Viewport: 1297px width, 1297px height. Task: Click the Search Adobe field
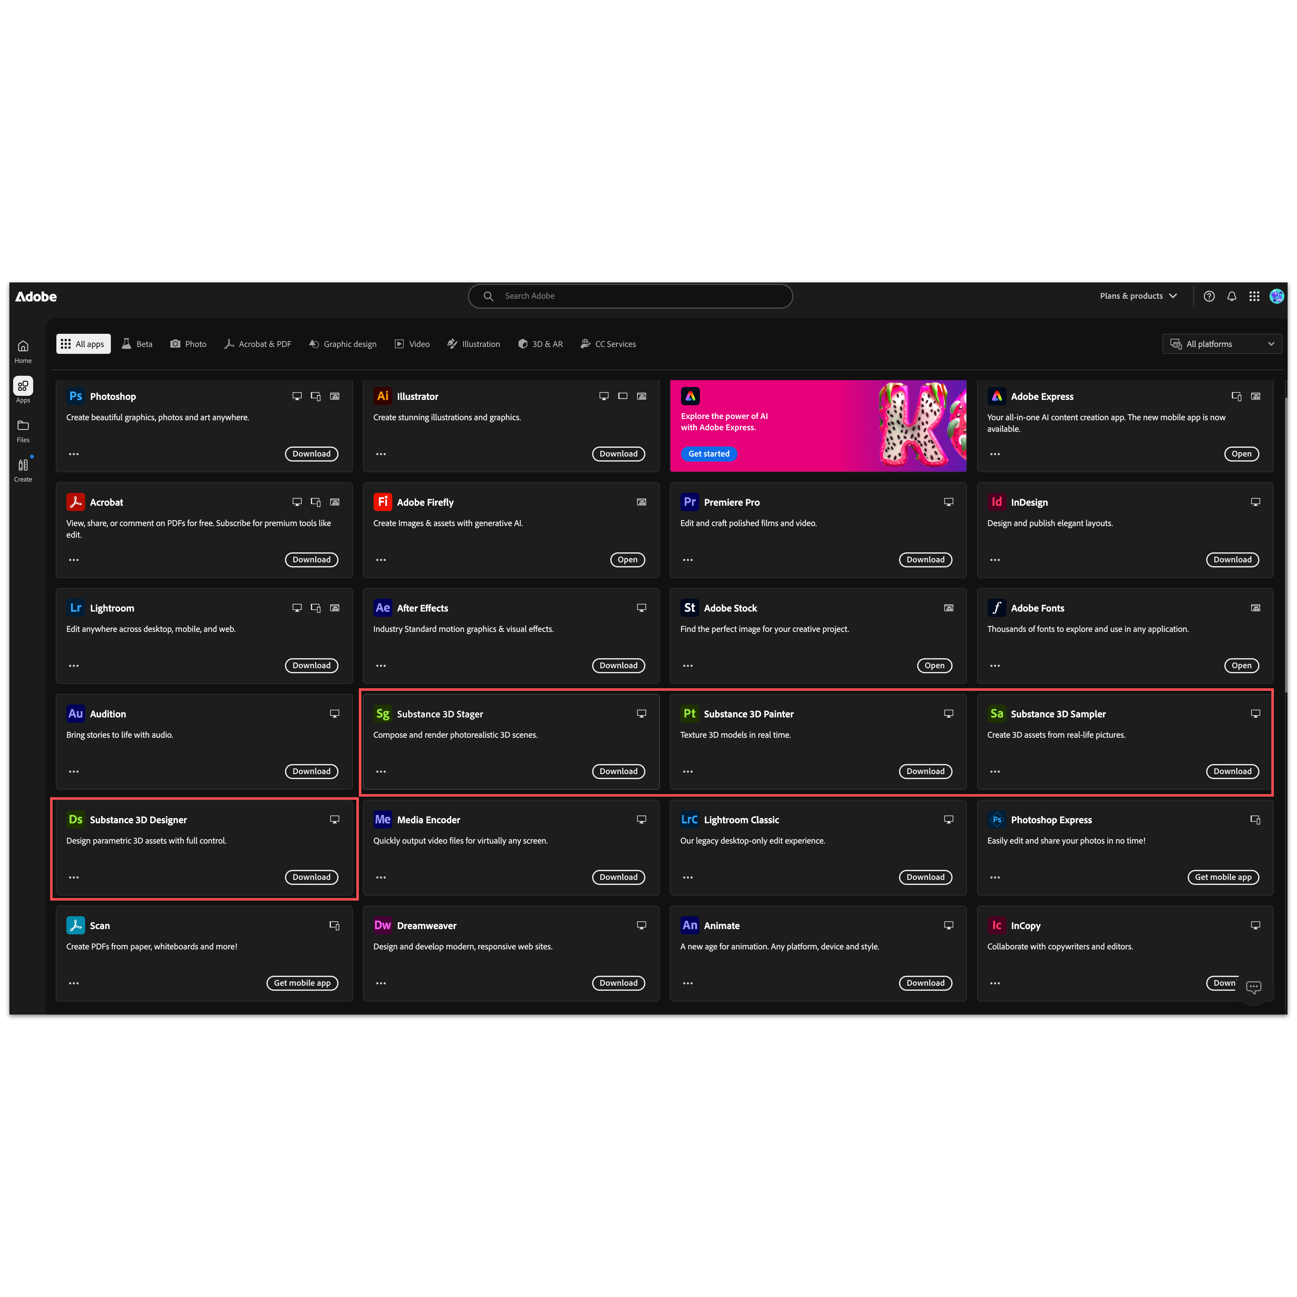coord(630,296)
